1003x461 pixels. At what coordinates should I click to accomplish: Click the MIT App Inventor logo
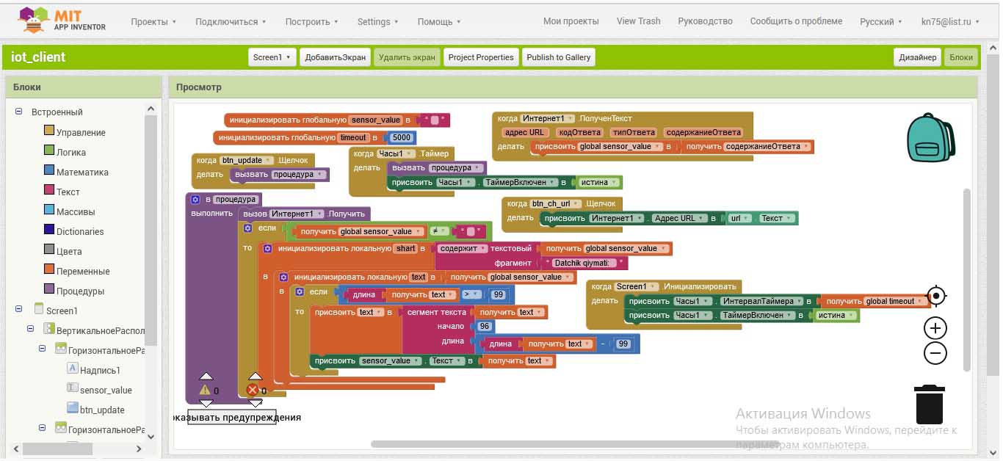(x=62, y=20)
